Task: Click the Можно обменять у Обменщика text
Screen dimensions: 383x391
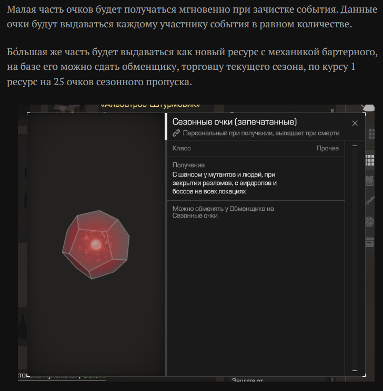Action: 223,212
